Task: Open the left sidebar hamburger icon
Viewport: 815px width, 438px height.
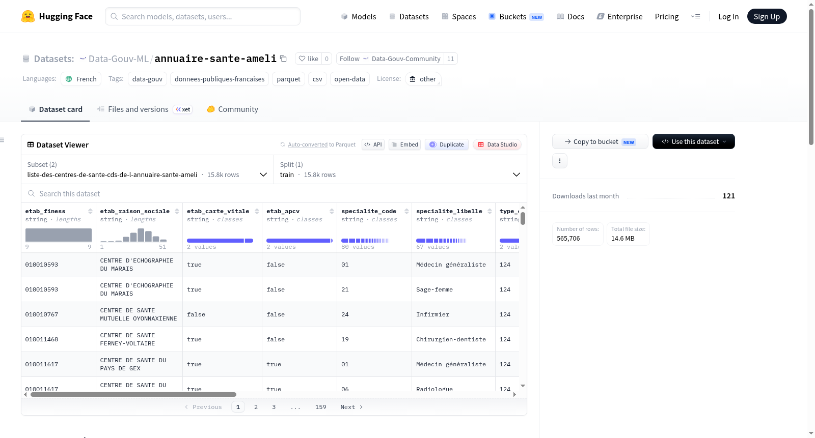Action: [x=3, y=139]
